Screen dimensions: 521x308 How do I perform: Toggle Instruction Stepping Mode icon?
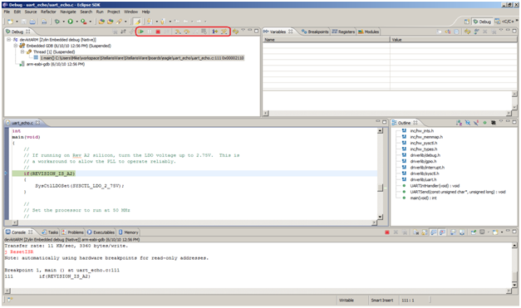[x=215, y=32]
